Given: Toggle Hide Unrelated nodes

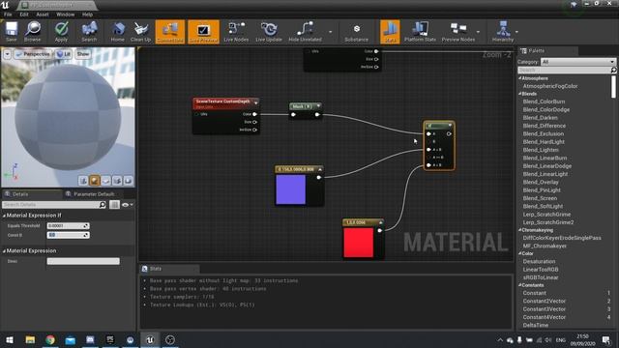Looking at the screenshot, I should (x=306, y=32).
